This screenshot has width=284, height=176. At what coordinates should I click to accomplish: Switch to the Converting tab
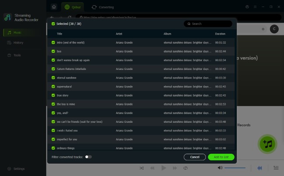point(103,7)
